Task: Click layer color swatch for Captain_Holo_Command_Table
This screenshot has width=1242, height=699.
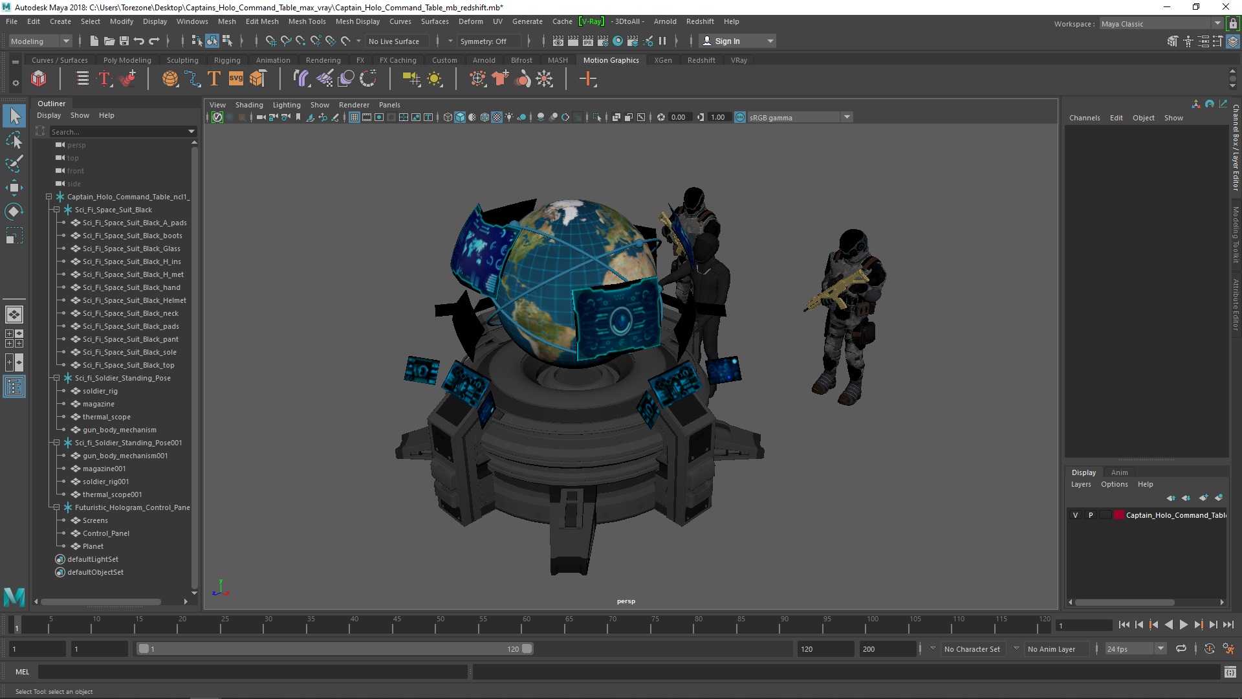Action: pyautogui.click(x=1118, y=515)
